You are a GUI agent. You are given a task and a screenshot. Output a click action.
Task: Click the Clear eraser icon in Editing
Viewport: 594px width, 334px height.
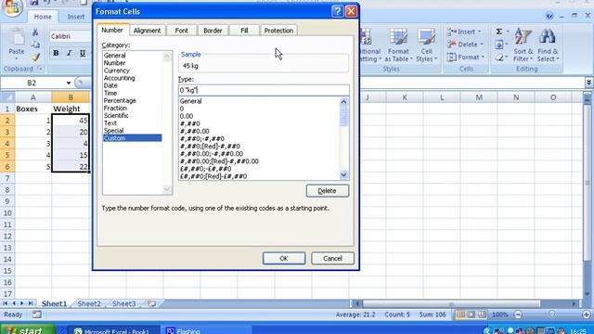499,58
